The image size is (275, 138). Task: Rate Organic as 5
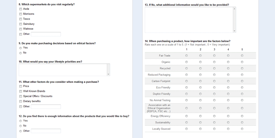[x=242, y=62]
